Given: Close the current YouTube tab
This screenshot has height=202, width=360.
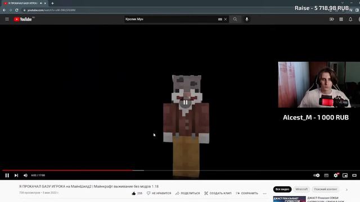Looking at the screenshot, I should [x=45, y=3].
